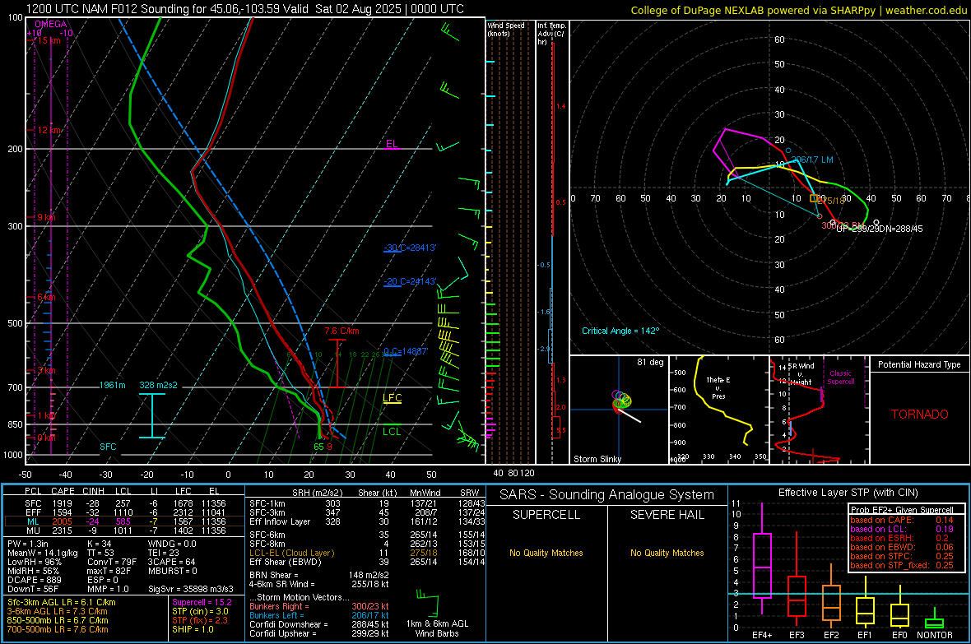Click No Quality Matches under SEVERE HAIL
This screenshot has height=644, width=971.
point(667,553)
